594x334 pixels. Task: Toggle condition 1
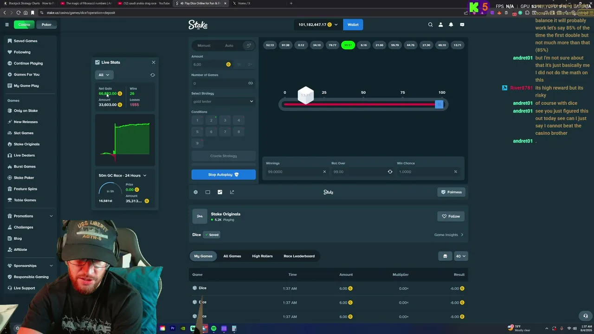click(x=197, y=120)
